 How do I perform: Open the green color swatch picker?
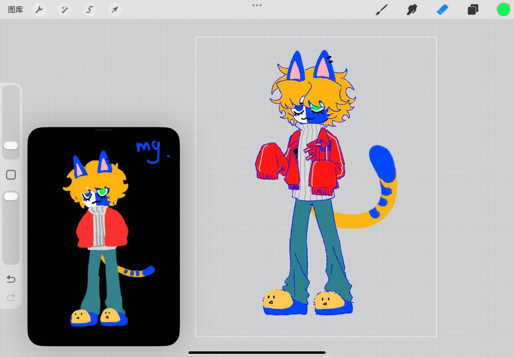pyautogui.click(x=503, y=10)
